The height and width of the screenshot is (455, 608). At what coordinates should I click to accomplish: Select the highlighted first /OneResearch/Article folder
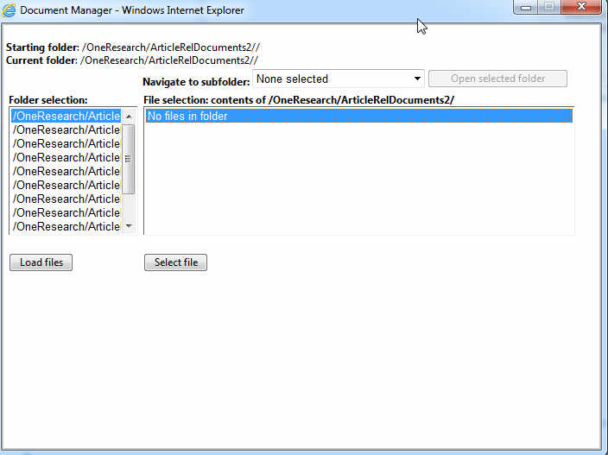point(66,116)
